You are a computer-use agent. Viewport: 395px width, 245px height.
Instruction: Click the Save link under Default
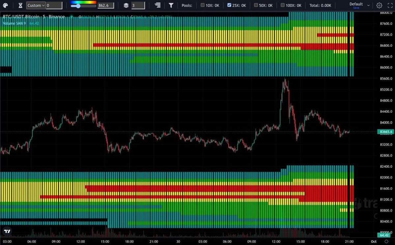coord(356,8)
